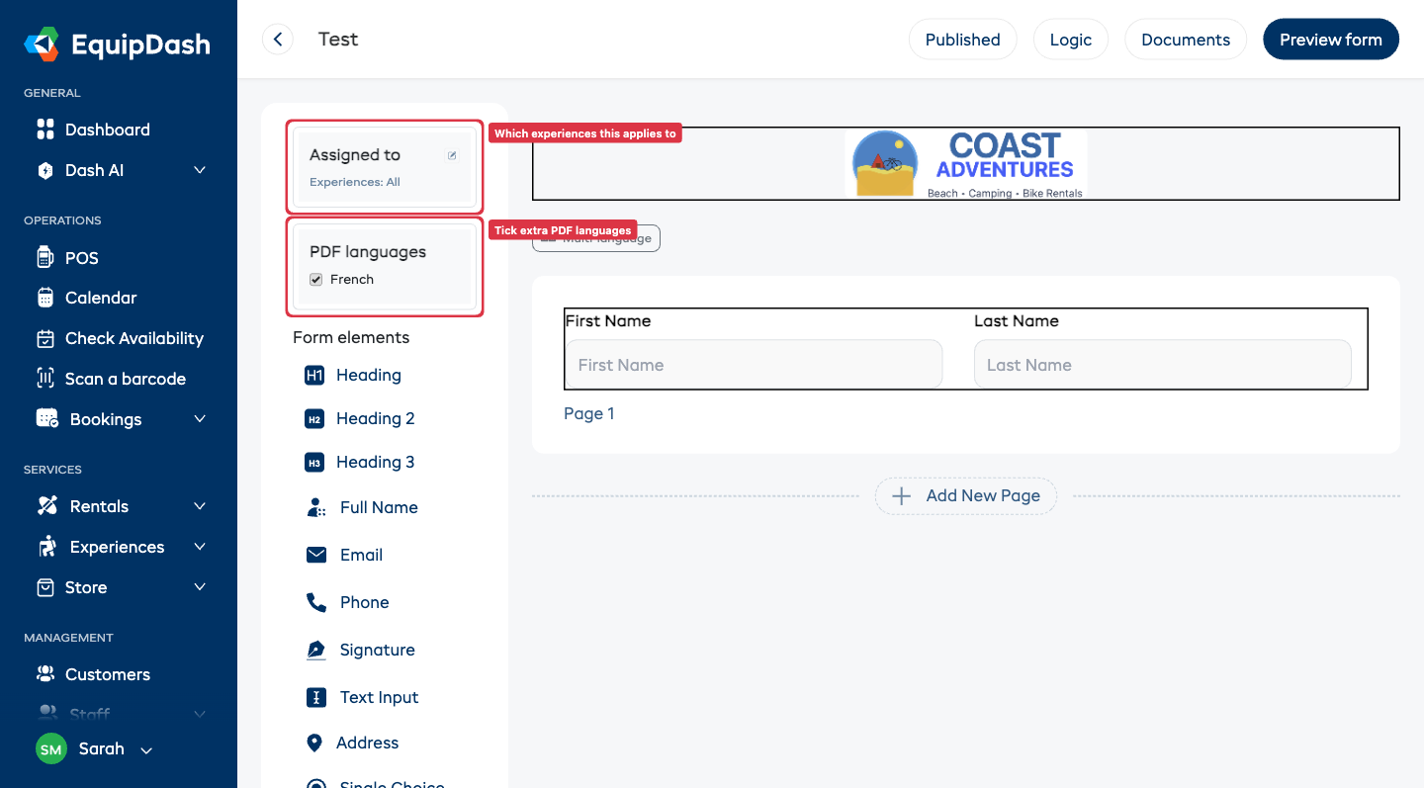Screen dimensions: 1424x788
Task: Click the Published status button
Action: click(963, 40)
